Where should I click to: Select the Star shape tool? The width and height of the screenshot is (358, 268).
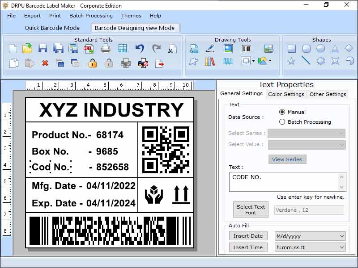point(291,61)
